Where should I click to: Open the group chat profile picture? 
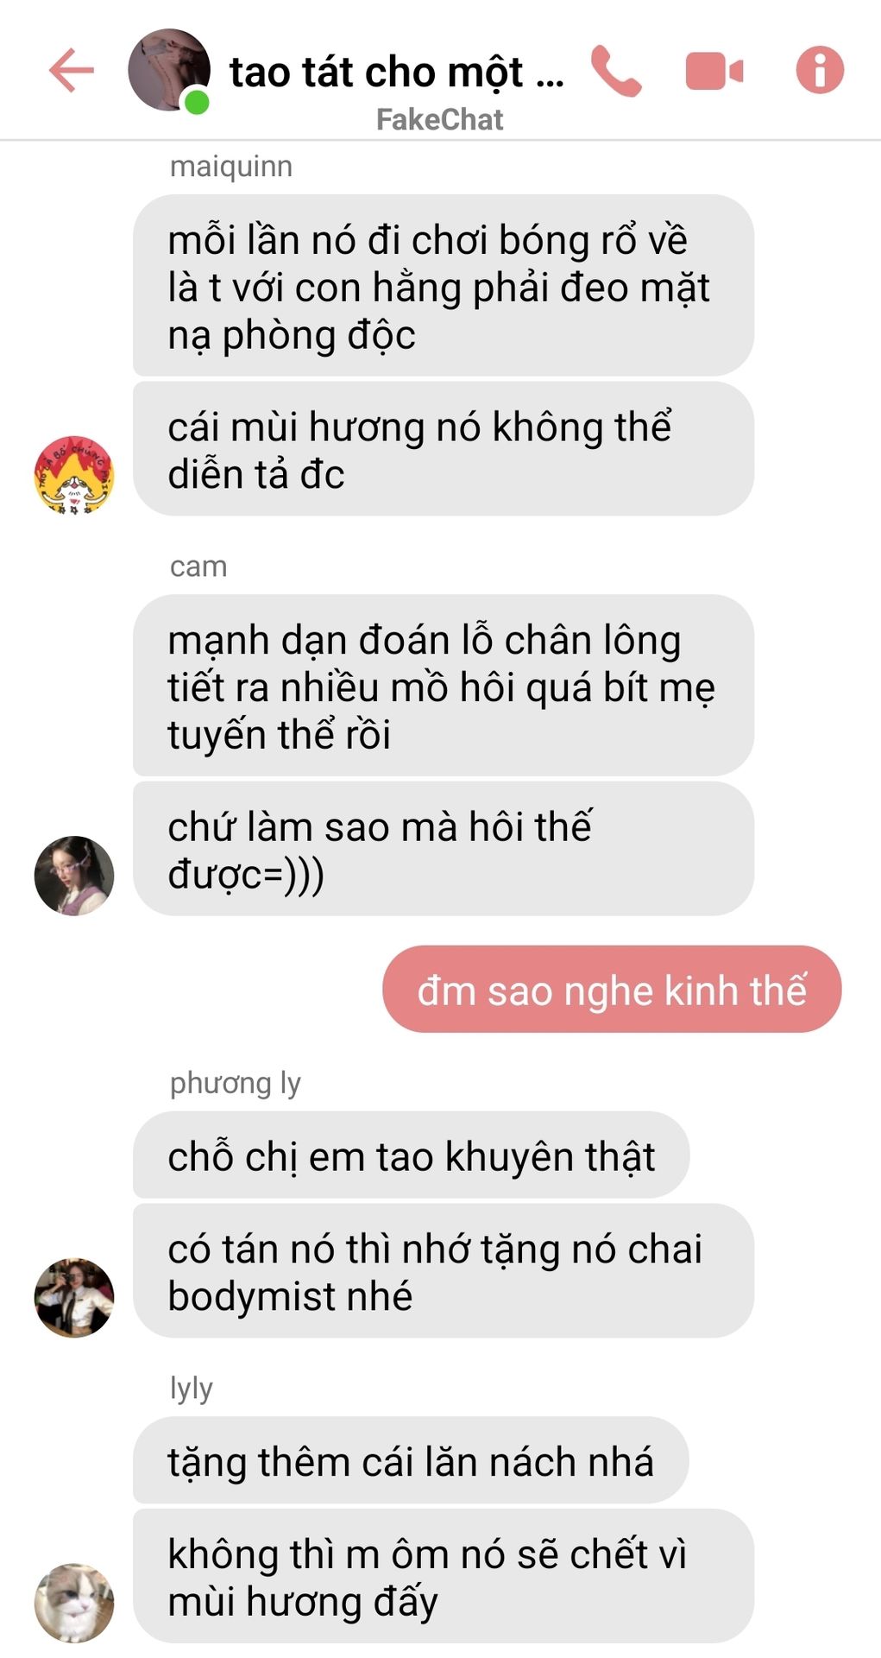169,70
